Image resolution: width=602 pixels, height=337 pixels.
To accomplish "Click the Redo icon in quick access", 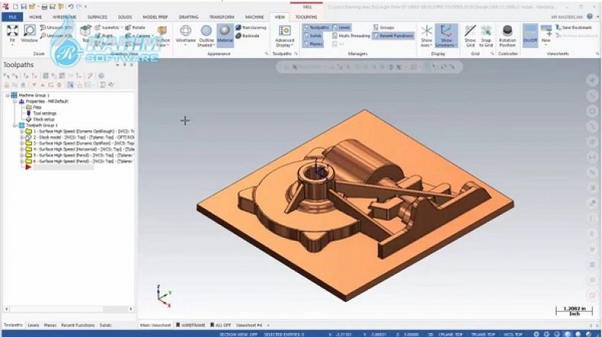I will pyautogui.click(x=79, y=7).
